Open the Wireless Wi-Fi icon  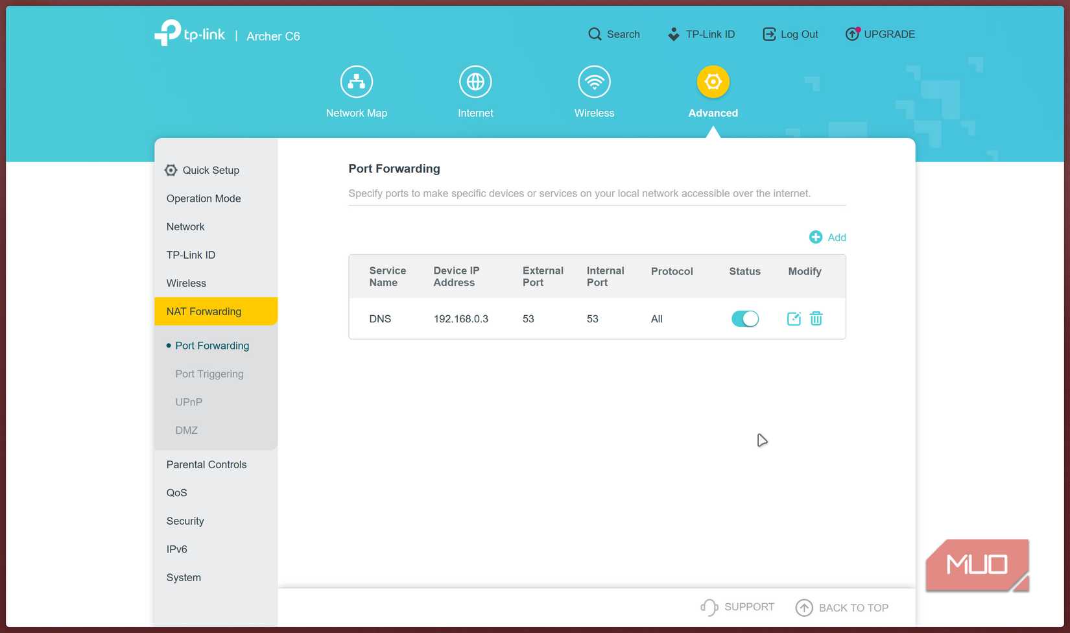(x=594, y=82)
